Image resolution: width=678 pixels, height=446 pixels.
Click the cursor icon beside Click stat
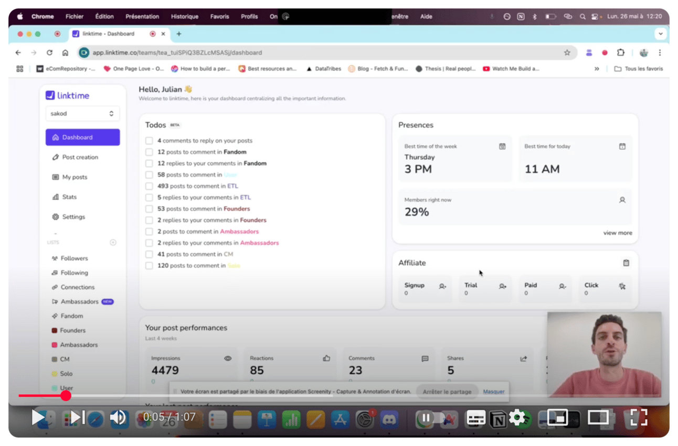[x=622, y=286]
